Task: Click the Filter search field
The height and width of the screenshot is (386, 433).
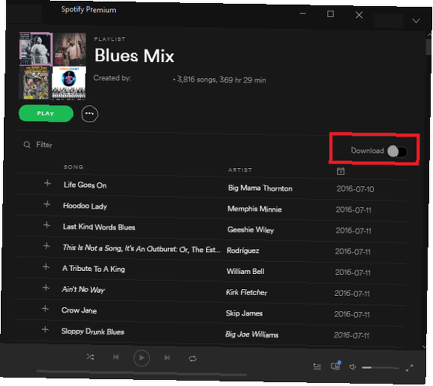Action: pyautogui.click(x=44, y=145)
